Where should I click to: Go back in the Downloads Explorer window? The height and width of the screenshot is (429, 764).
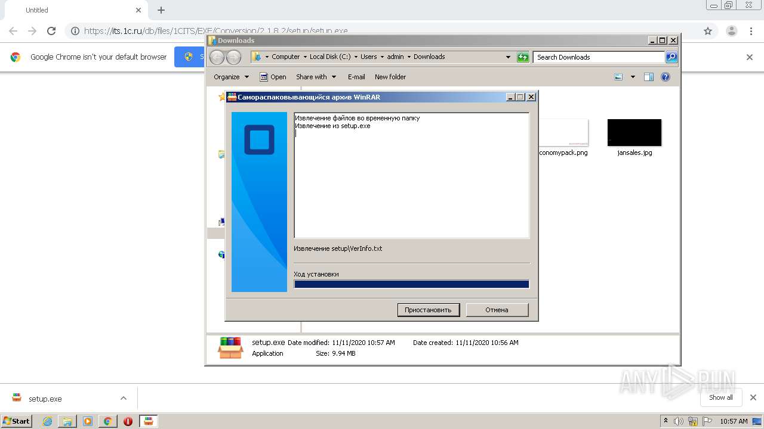[x=217, y=57]
